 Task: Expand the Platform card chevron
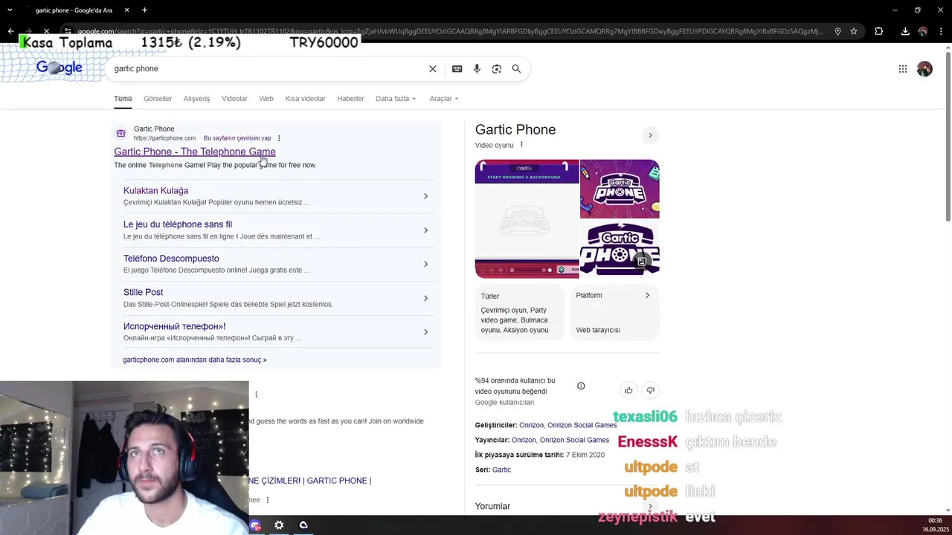pos(647,296)
